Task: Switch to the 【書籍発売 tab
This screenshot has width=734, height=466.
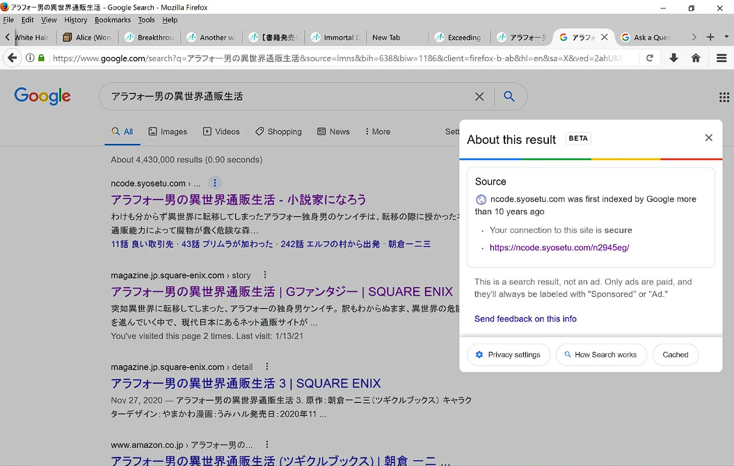Action: (274, 38)
